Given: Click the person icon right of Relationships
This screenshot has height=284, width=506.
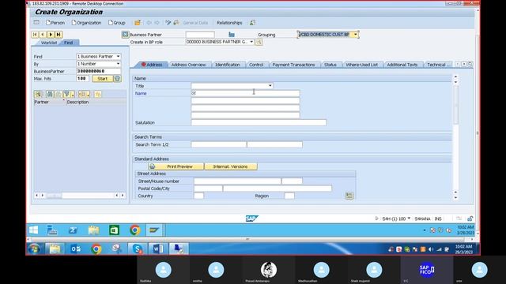Looking at the screenshot, I should click(252, 23).
